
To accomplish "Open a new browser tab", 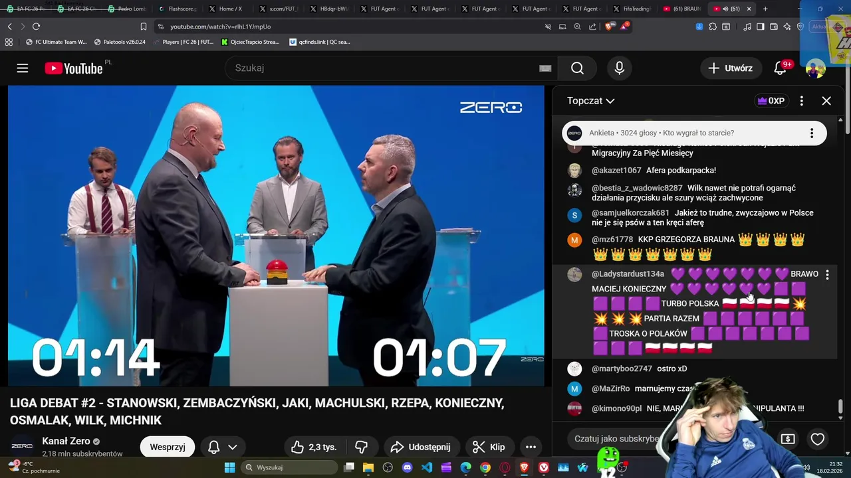I will pyautogui.click(x=765, y=9).
